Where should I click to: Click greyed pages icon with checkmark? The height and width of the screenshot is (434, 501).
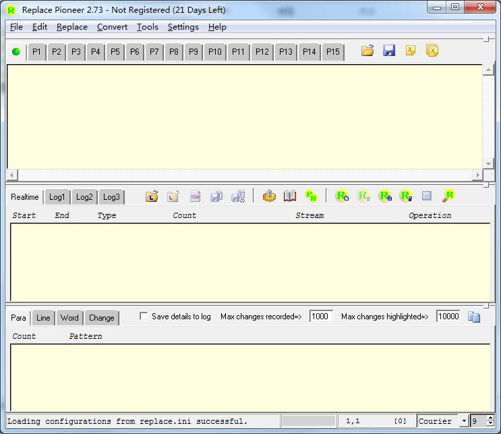point(238,196)
